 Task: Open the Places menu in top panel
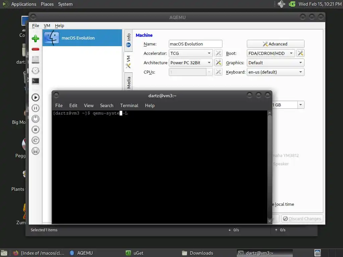coord(47,4)
